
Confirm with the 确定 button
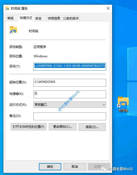tap(50, 167)
